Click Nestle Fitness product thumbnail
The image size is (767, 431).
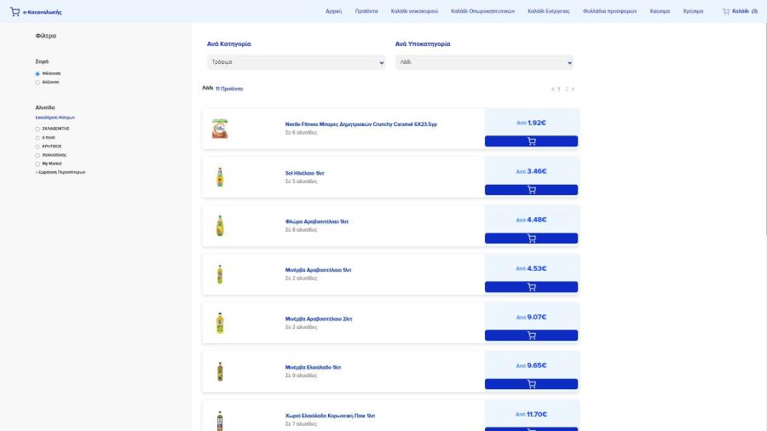[220, 129]
